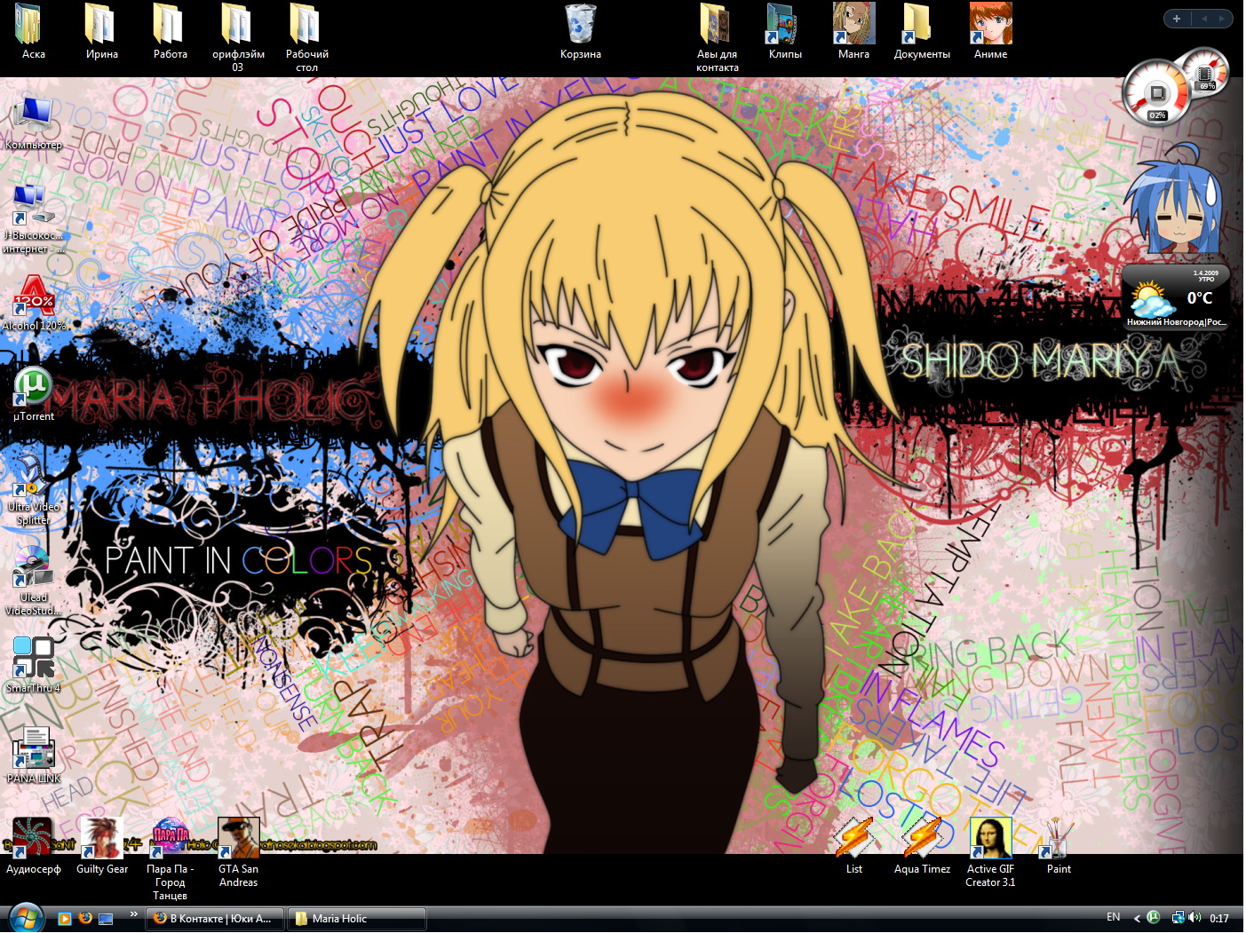The width and height of the screenshot is (1246, 933).
Task: Open the weather gadget showing 0°C
Action: point(1177,297)
